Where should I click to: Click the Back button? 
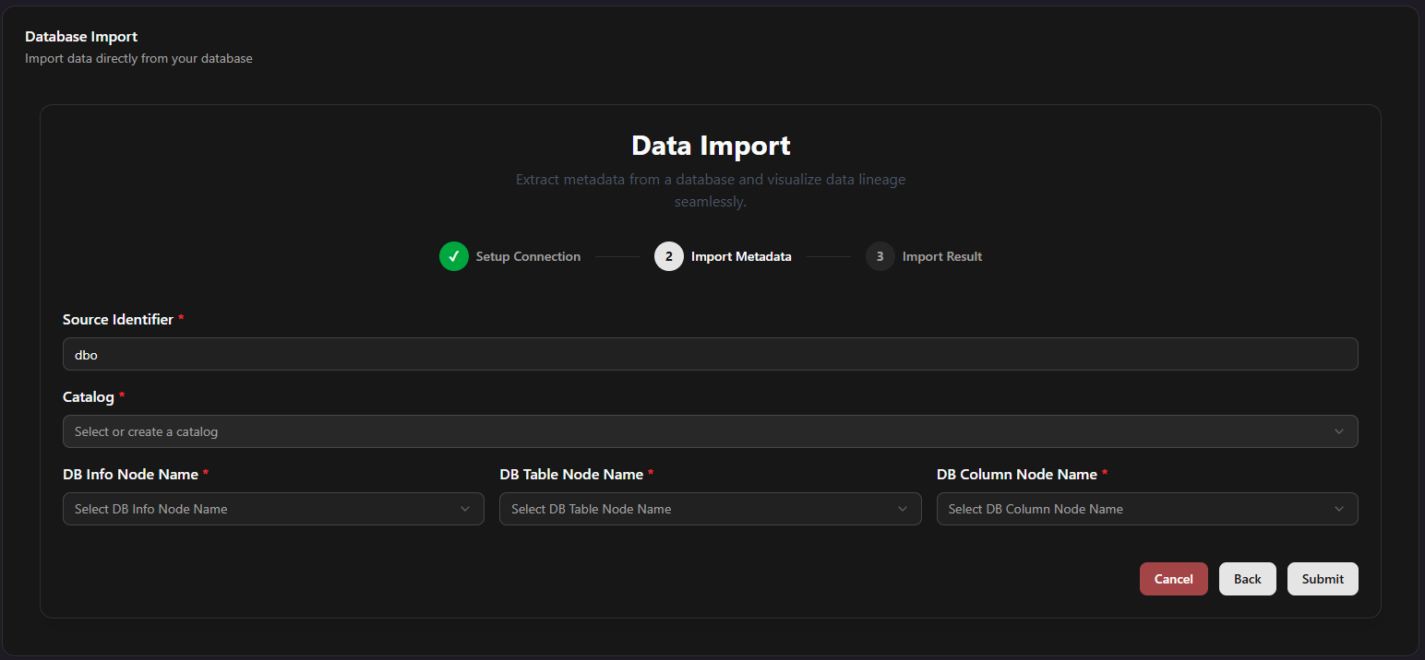click(x=1248, y=579)
